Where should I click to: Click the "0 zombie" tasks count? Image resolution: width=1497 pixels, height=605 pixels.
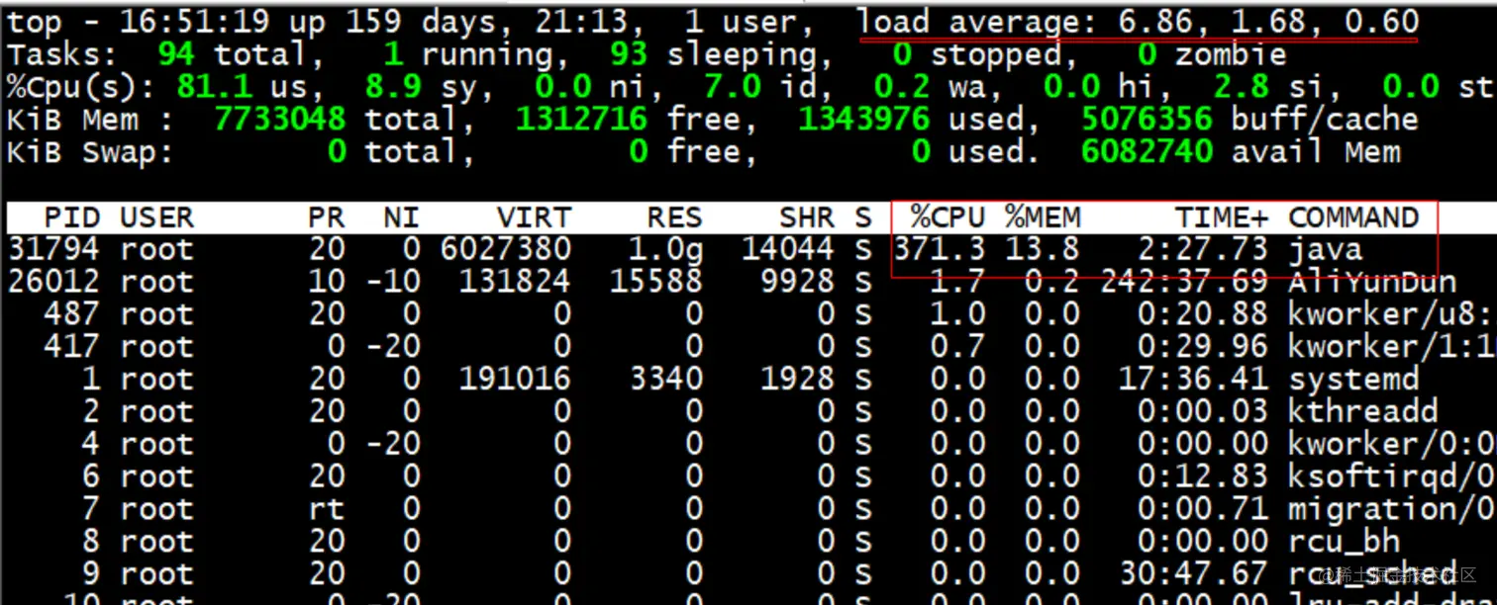point(1213,55)
